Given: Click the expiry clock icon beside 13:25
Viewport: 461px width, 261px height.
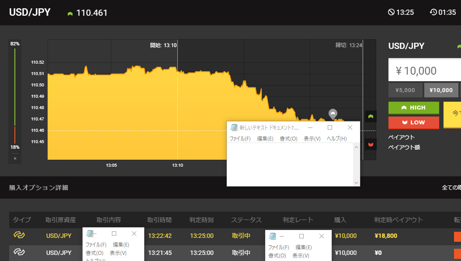Looking at the screenshot, I should [391, 12].
